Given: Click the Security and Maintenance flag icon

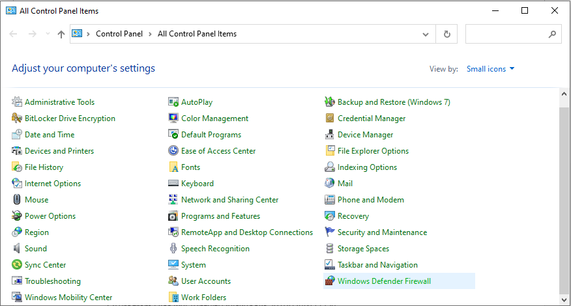Looking at the screenshot, I should pyautogui.click(x=330, y=232).
